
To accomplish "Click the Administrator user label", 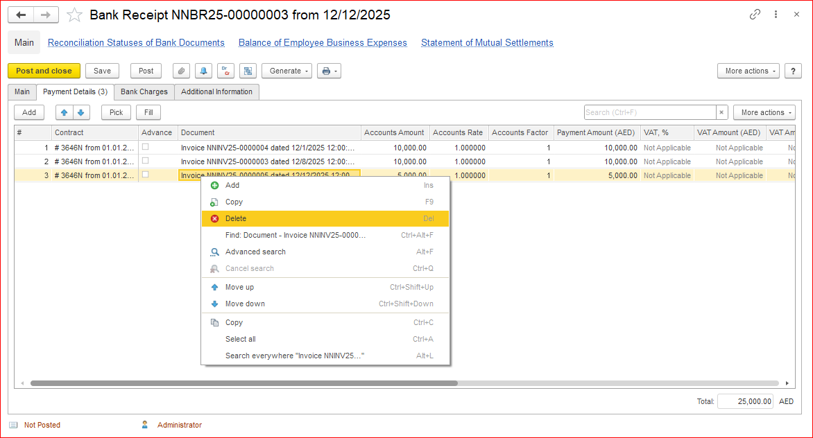I will 180,425.
